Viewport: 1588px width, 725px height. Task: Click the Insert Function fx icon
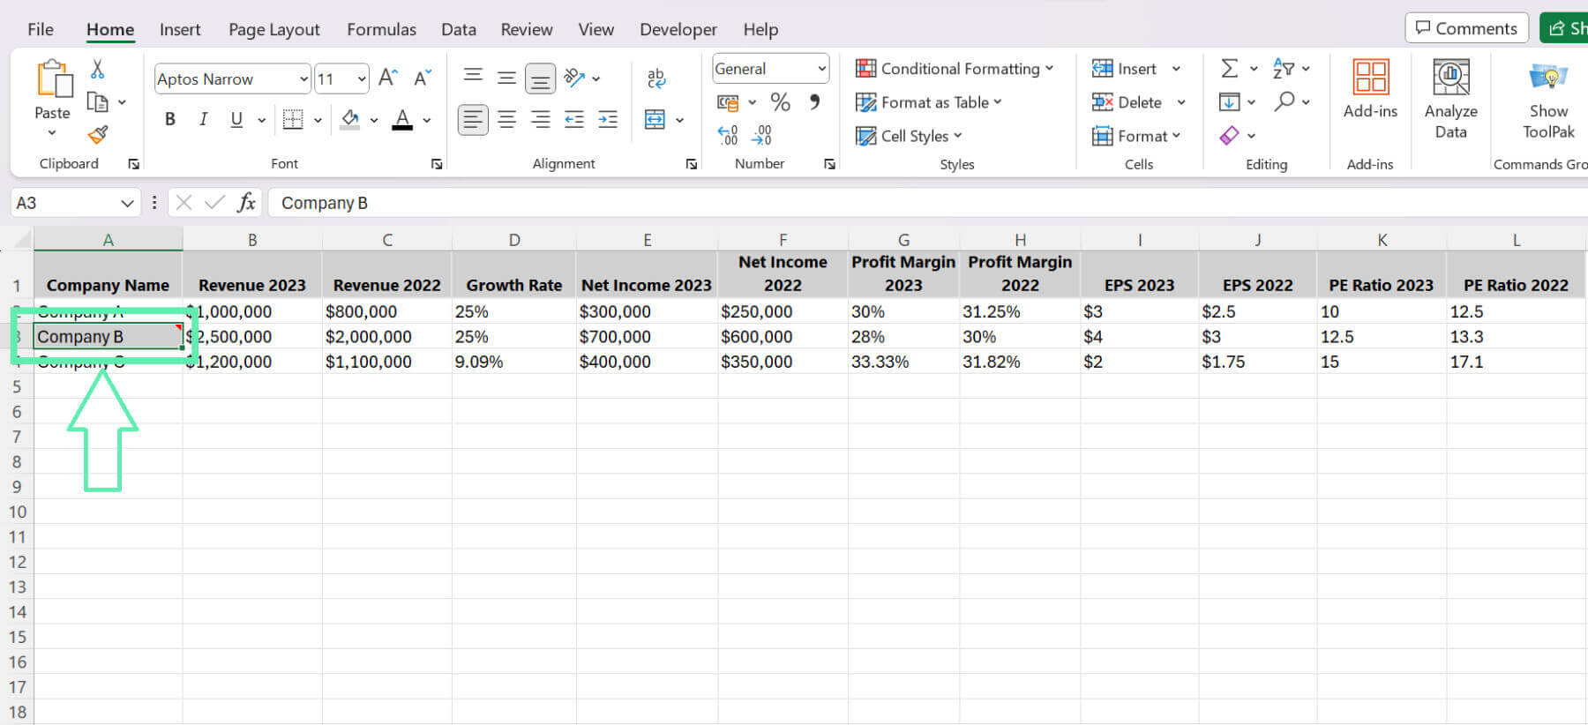click(x=246, y=203)
